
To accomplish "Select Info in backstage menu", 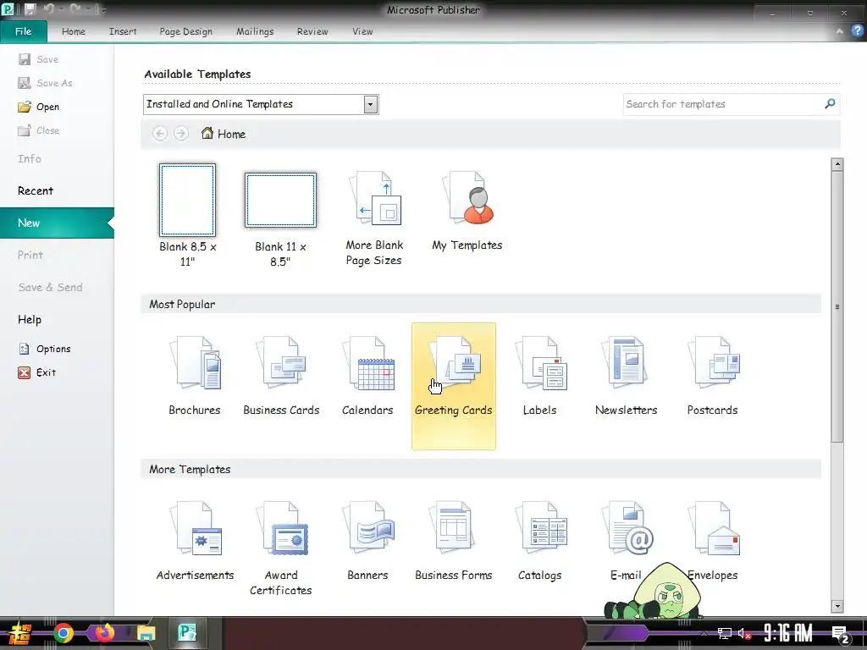I will point(30,158).
